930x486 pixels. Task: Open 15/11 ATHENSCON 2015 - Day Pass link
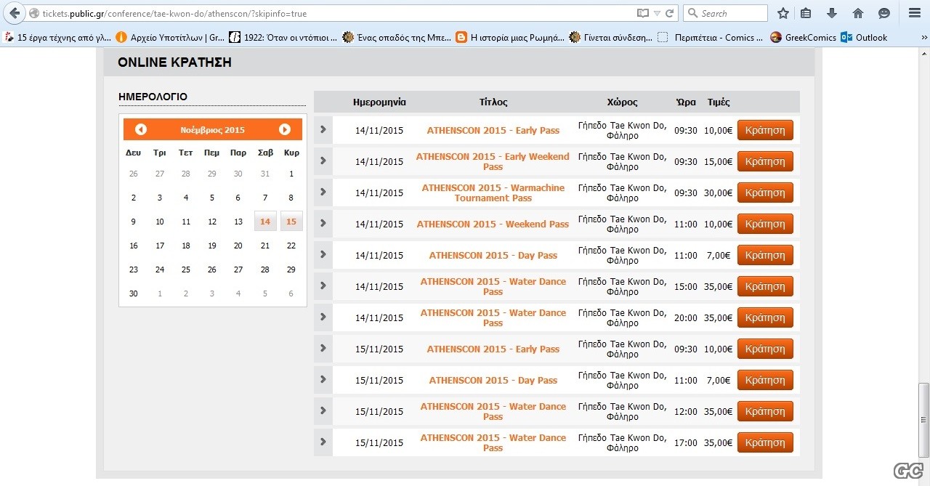pyautogui.click(x=493, y=381)
